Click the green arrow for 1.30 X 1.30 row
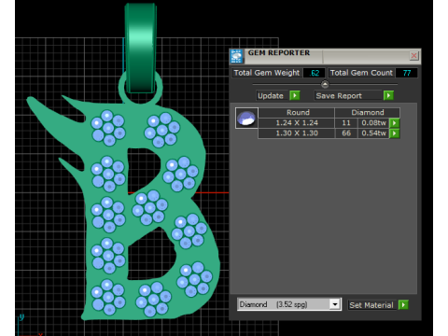The width and height of the screenshot is (448, 336). [x=395, y=133]
